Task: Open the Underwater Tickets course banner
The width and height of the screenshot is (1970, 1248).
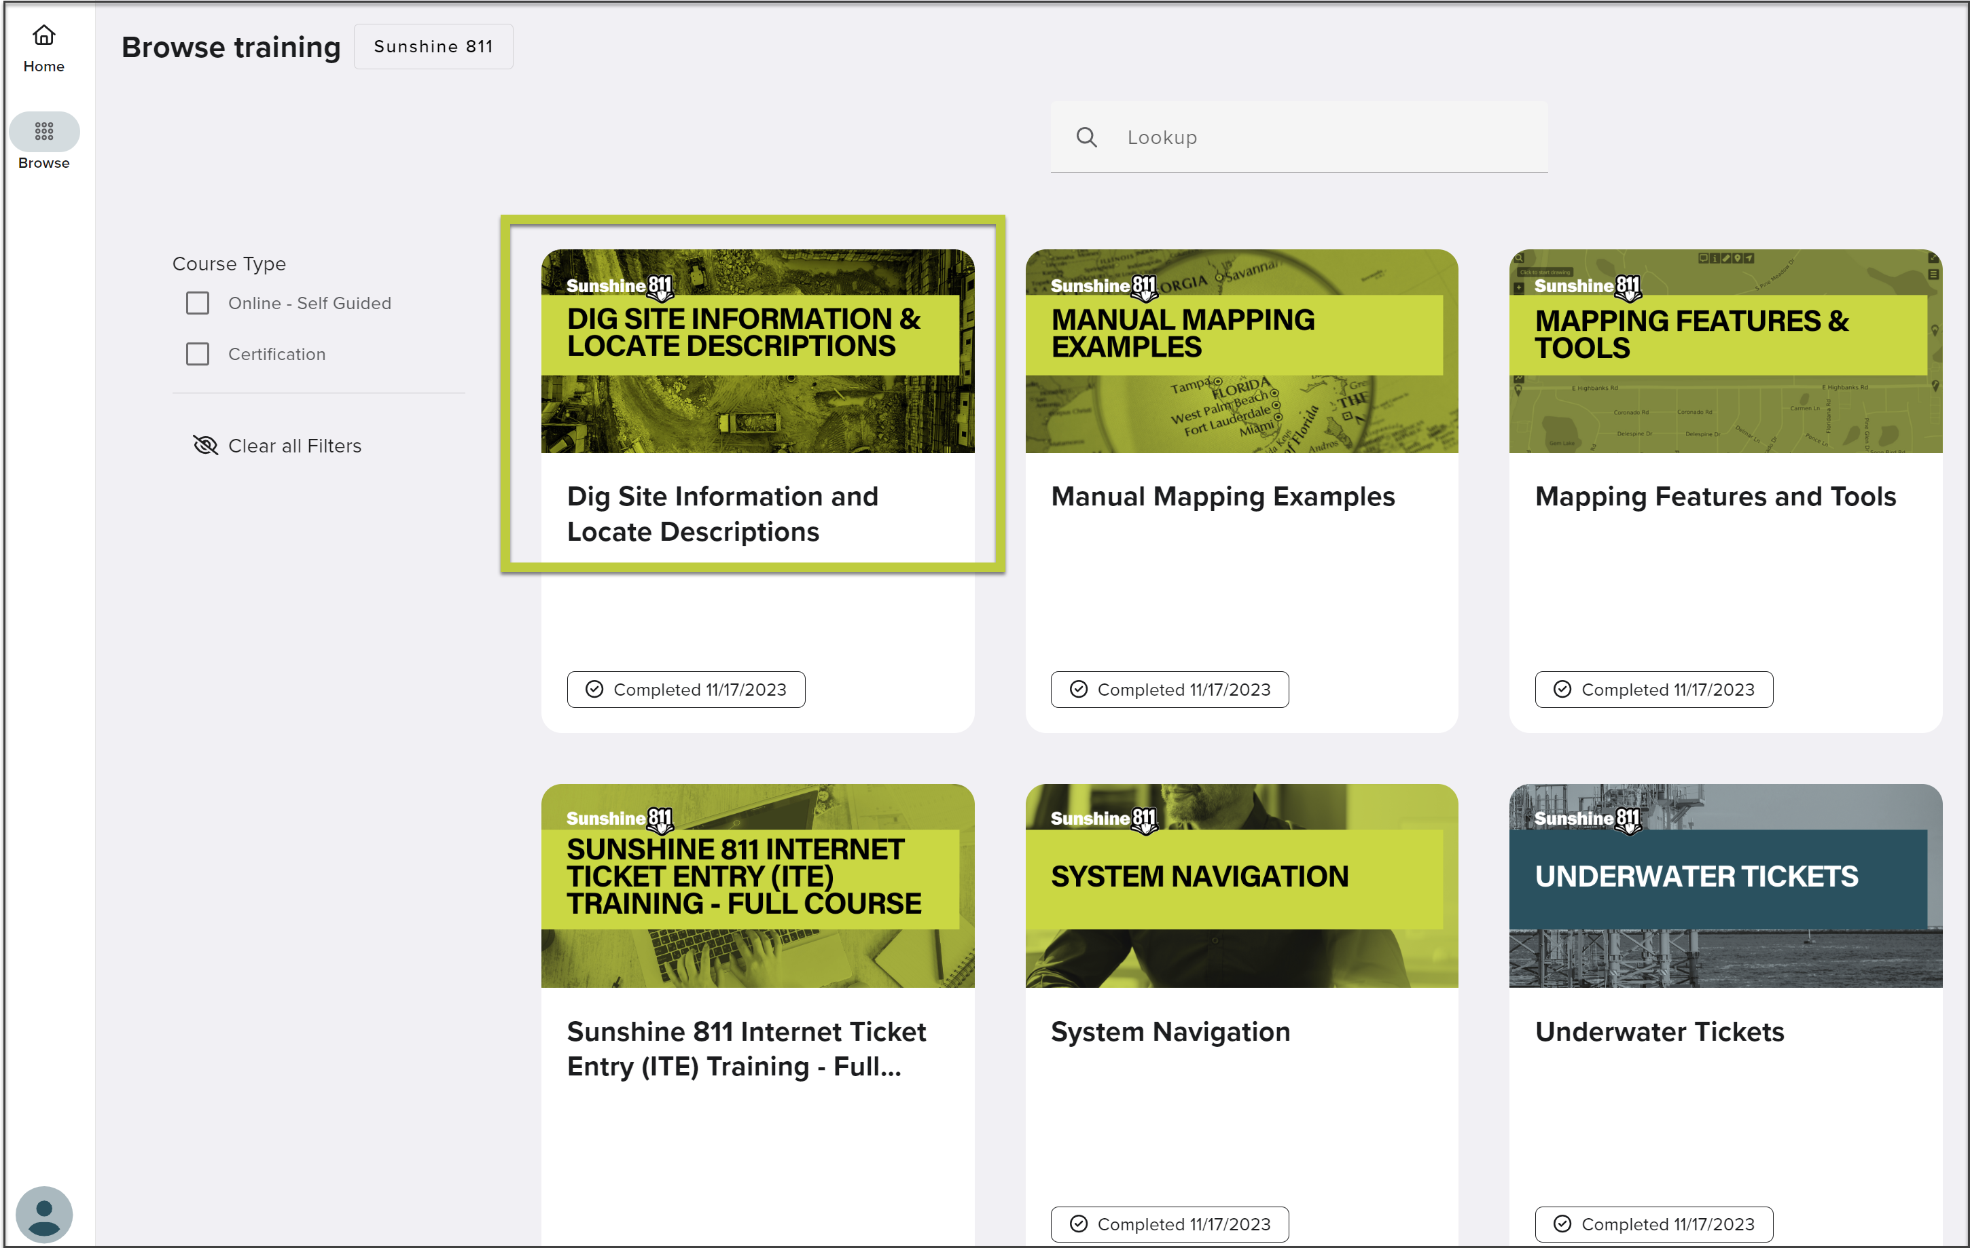Action: [x=1725, y=885]
